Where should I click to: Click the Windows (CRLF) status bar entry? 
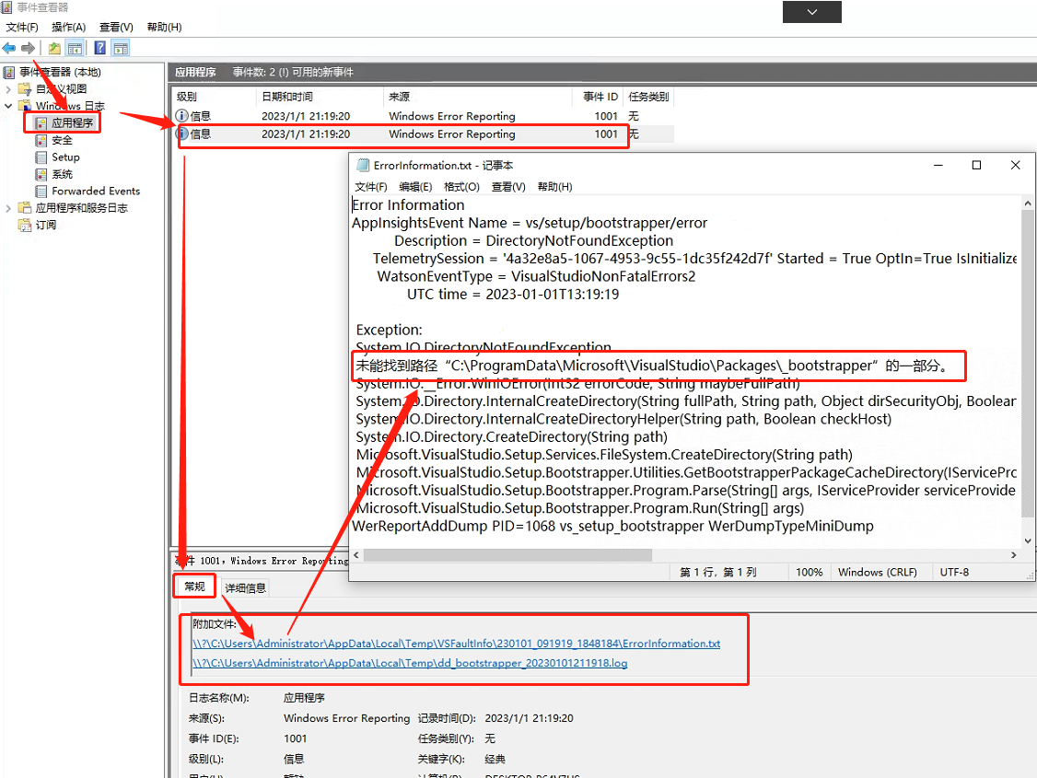click(877, 573)
